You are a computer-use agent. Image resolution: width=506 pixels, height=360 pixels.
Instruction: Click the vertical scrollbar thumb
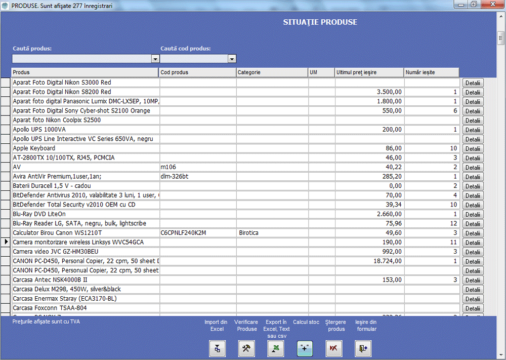500,39
